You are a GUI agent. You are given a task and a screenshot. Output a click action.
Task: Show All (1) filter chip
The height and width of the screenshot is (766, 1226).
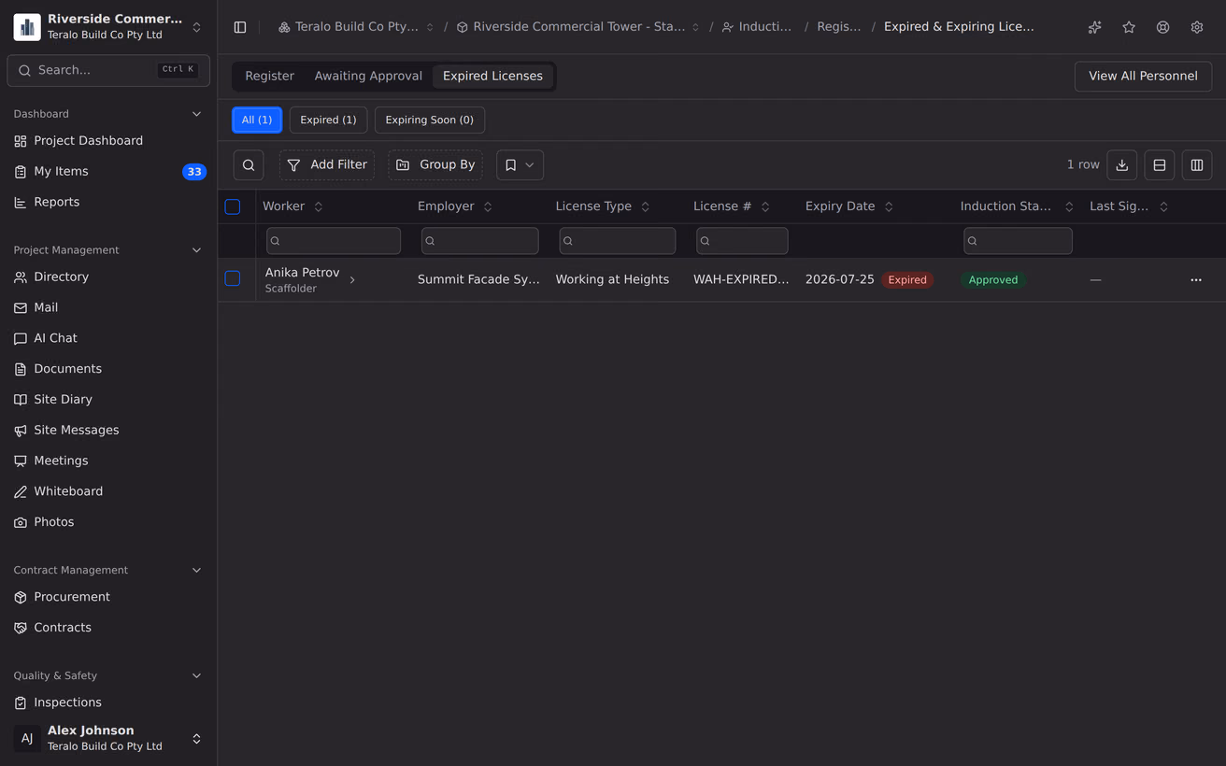[257, 120]
